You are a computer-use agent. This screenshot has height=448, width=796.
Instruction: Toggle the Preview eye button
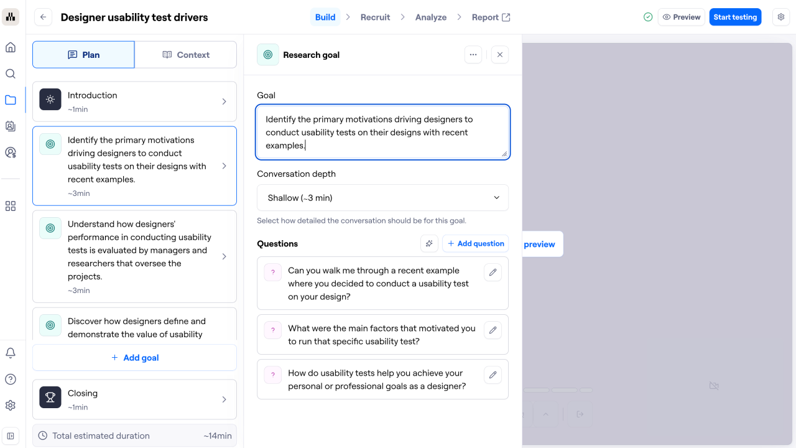tap(681, 17)
